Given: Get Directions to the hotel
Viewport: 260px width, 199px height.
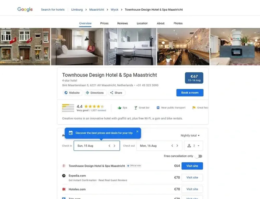Looking at the screenshot, I should 95,93.
